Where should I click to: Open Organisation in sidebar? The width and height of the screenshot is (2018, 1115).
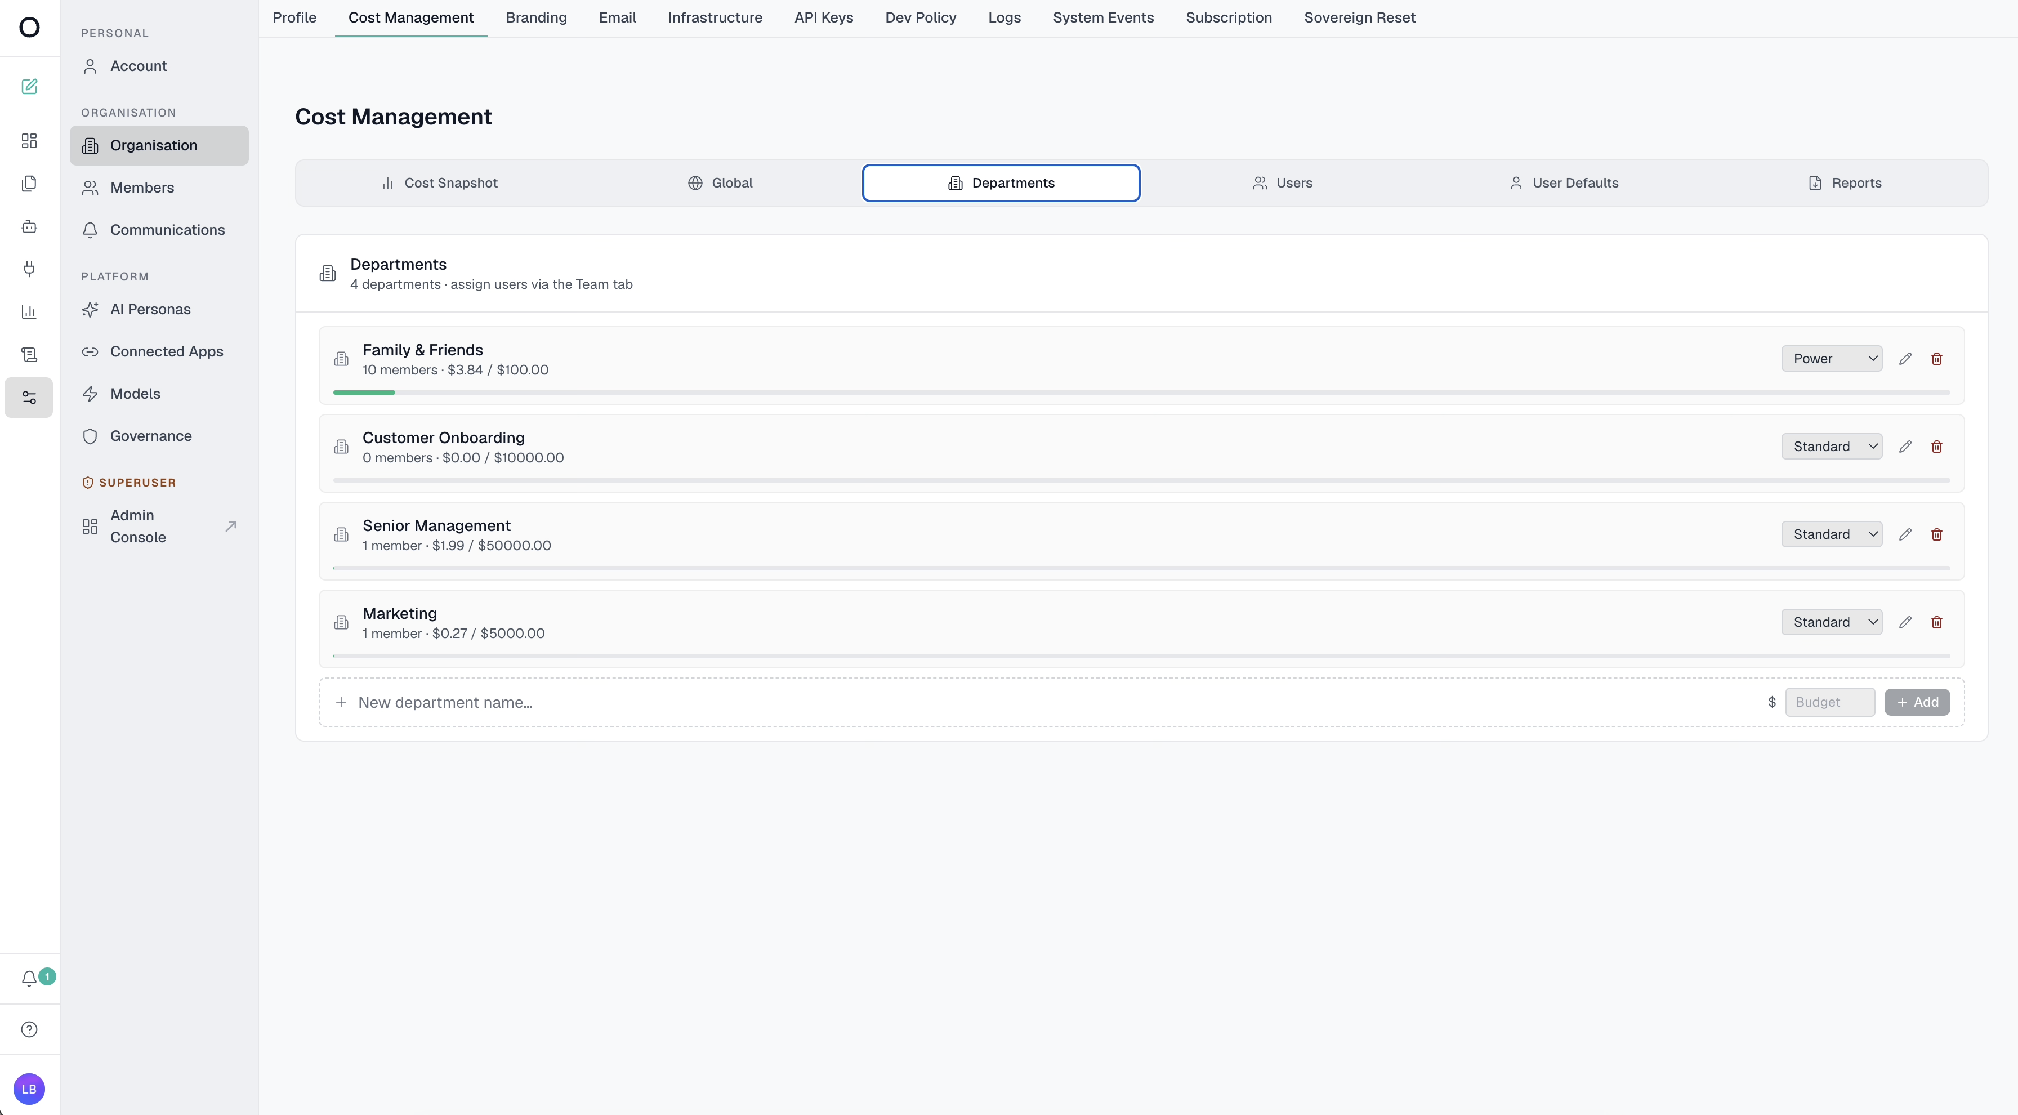(x=159, y=146)
